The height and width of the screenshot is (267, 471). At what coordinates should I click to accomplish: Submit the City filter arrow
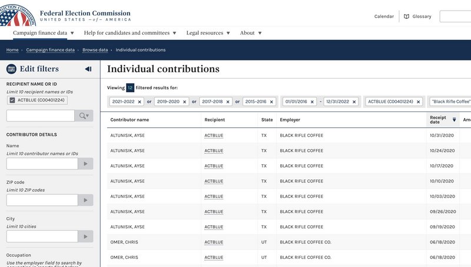pos(85,236)
